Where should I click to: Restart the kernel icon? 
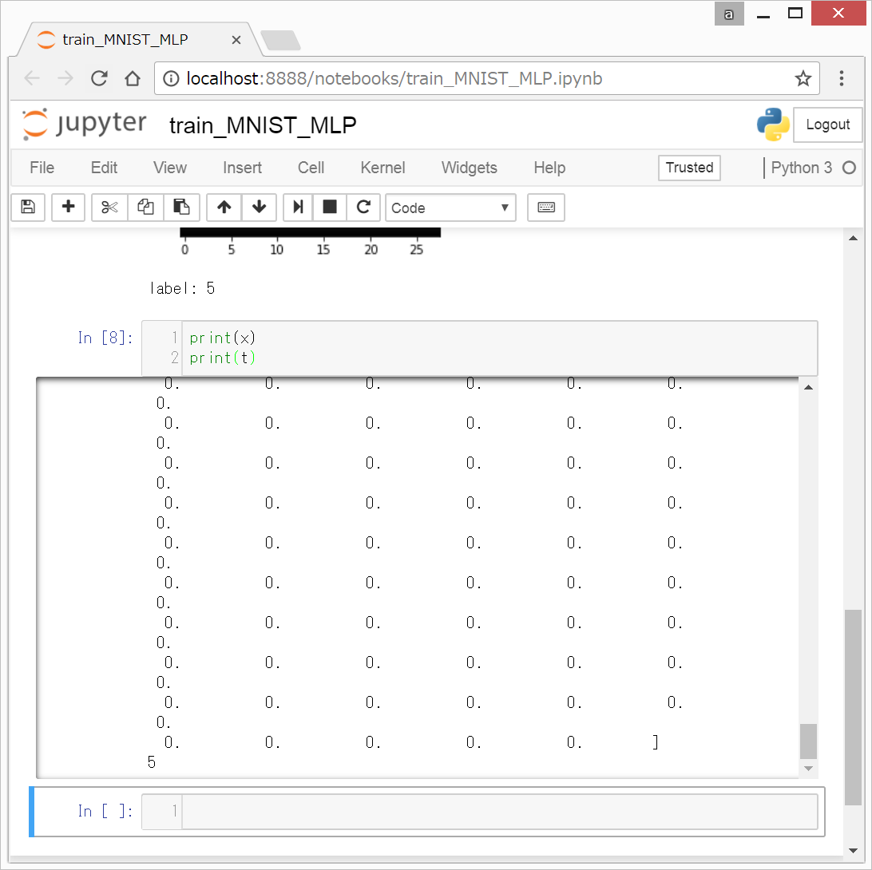pos(363,208)
